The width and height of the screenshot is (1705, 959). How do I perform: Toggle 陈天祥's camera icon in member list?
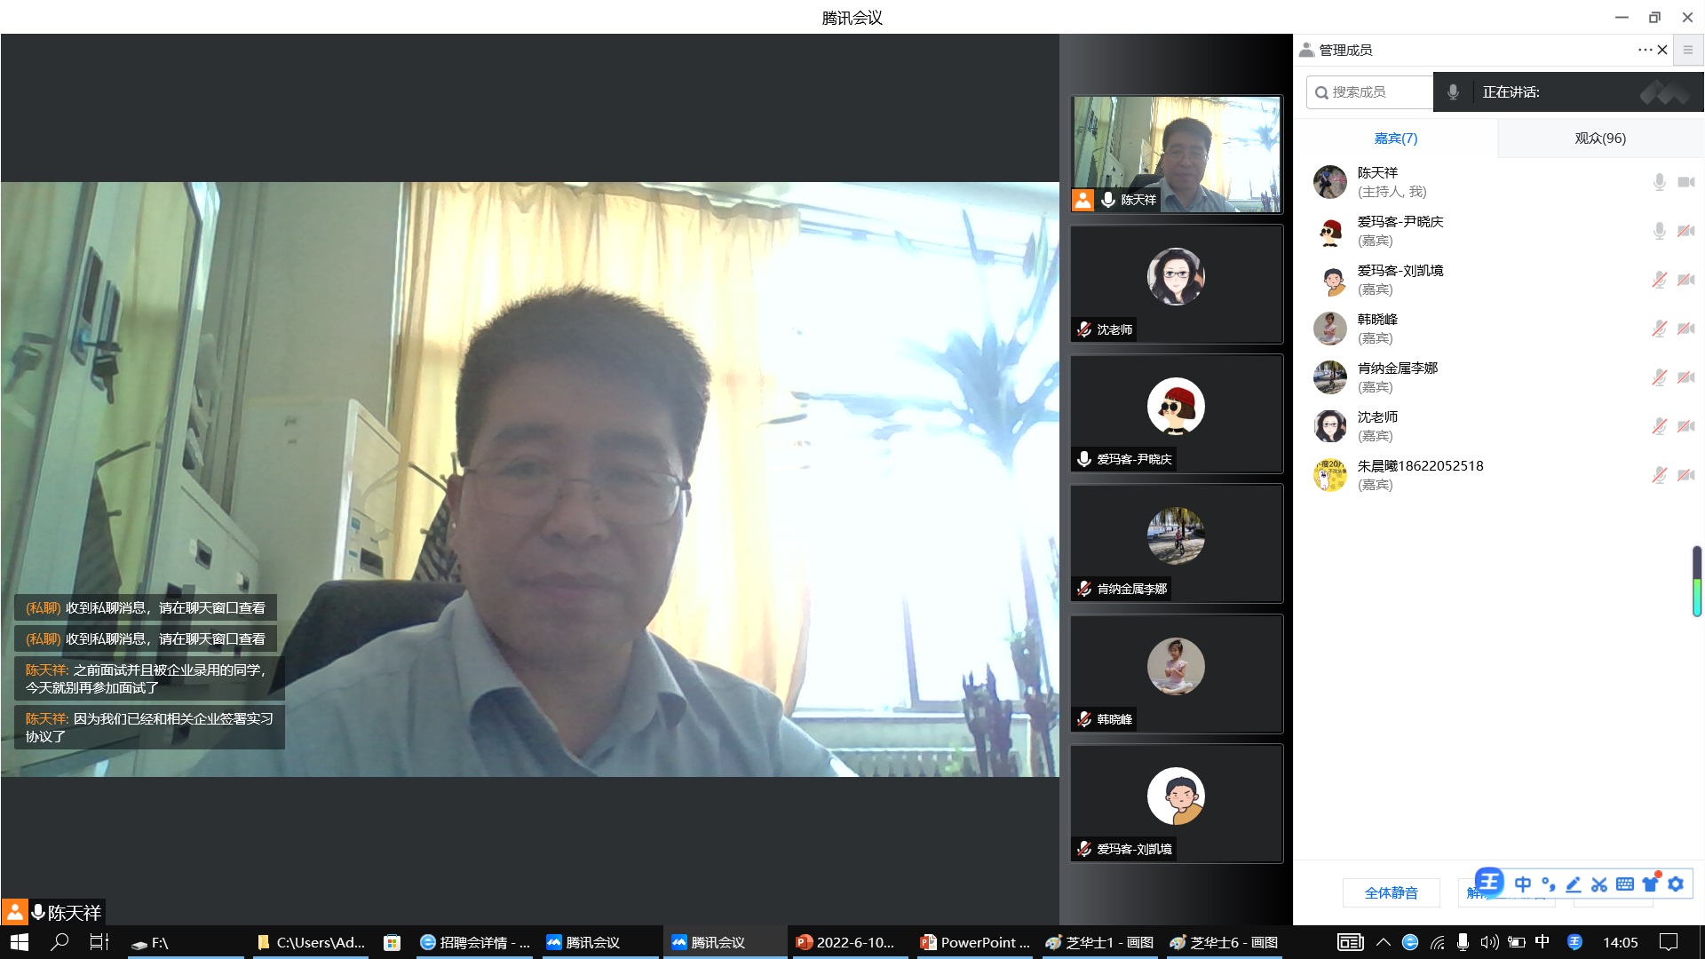(1685, 182)
